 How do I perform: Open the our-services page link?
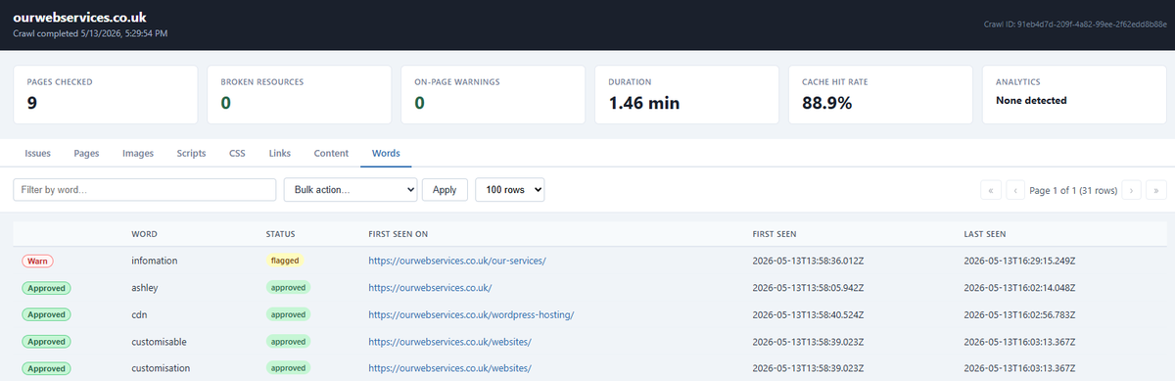tap(456, 261)
